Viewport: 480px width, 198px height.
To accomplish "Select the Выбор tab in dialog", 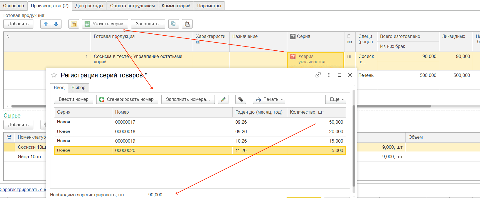I will [78, 88].
